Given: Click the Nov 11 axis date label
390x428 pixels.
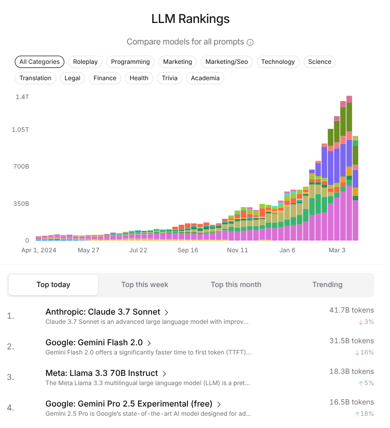Looking at the screenshot, I should 237,250.
